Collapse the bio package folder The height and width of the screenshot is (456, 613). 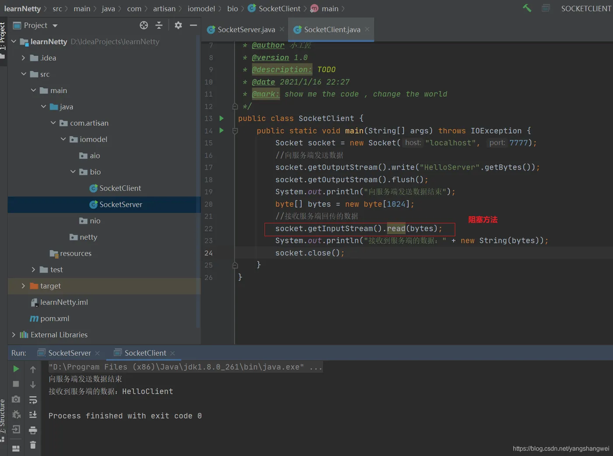point(73,172)
